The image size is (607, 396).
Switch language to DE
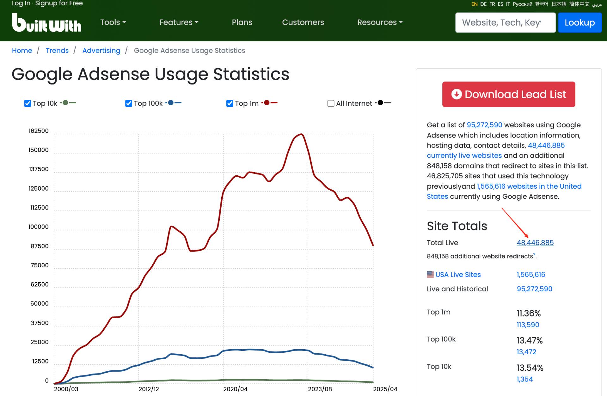click(483, 4)
